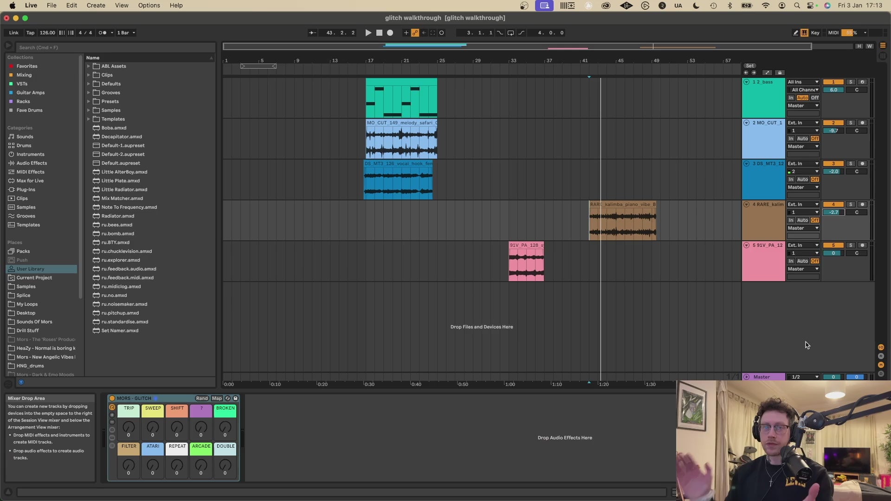
Task: Click the Rand button on MORS - GLITCH
Action: [x=202, y=398]
